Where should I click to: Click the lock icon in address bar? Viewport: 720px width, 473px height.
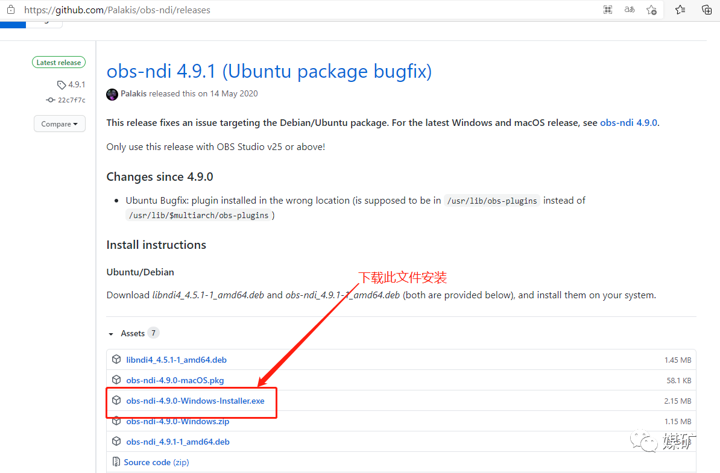tap(11, 9)
